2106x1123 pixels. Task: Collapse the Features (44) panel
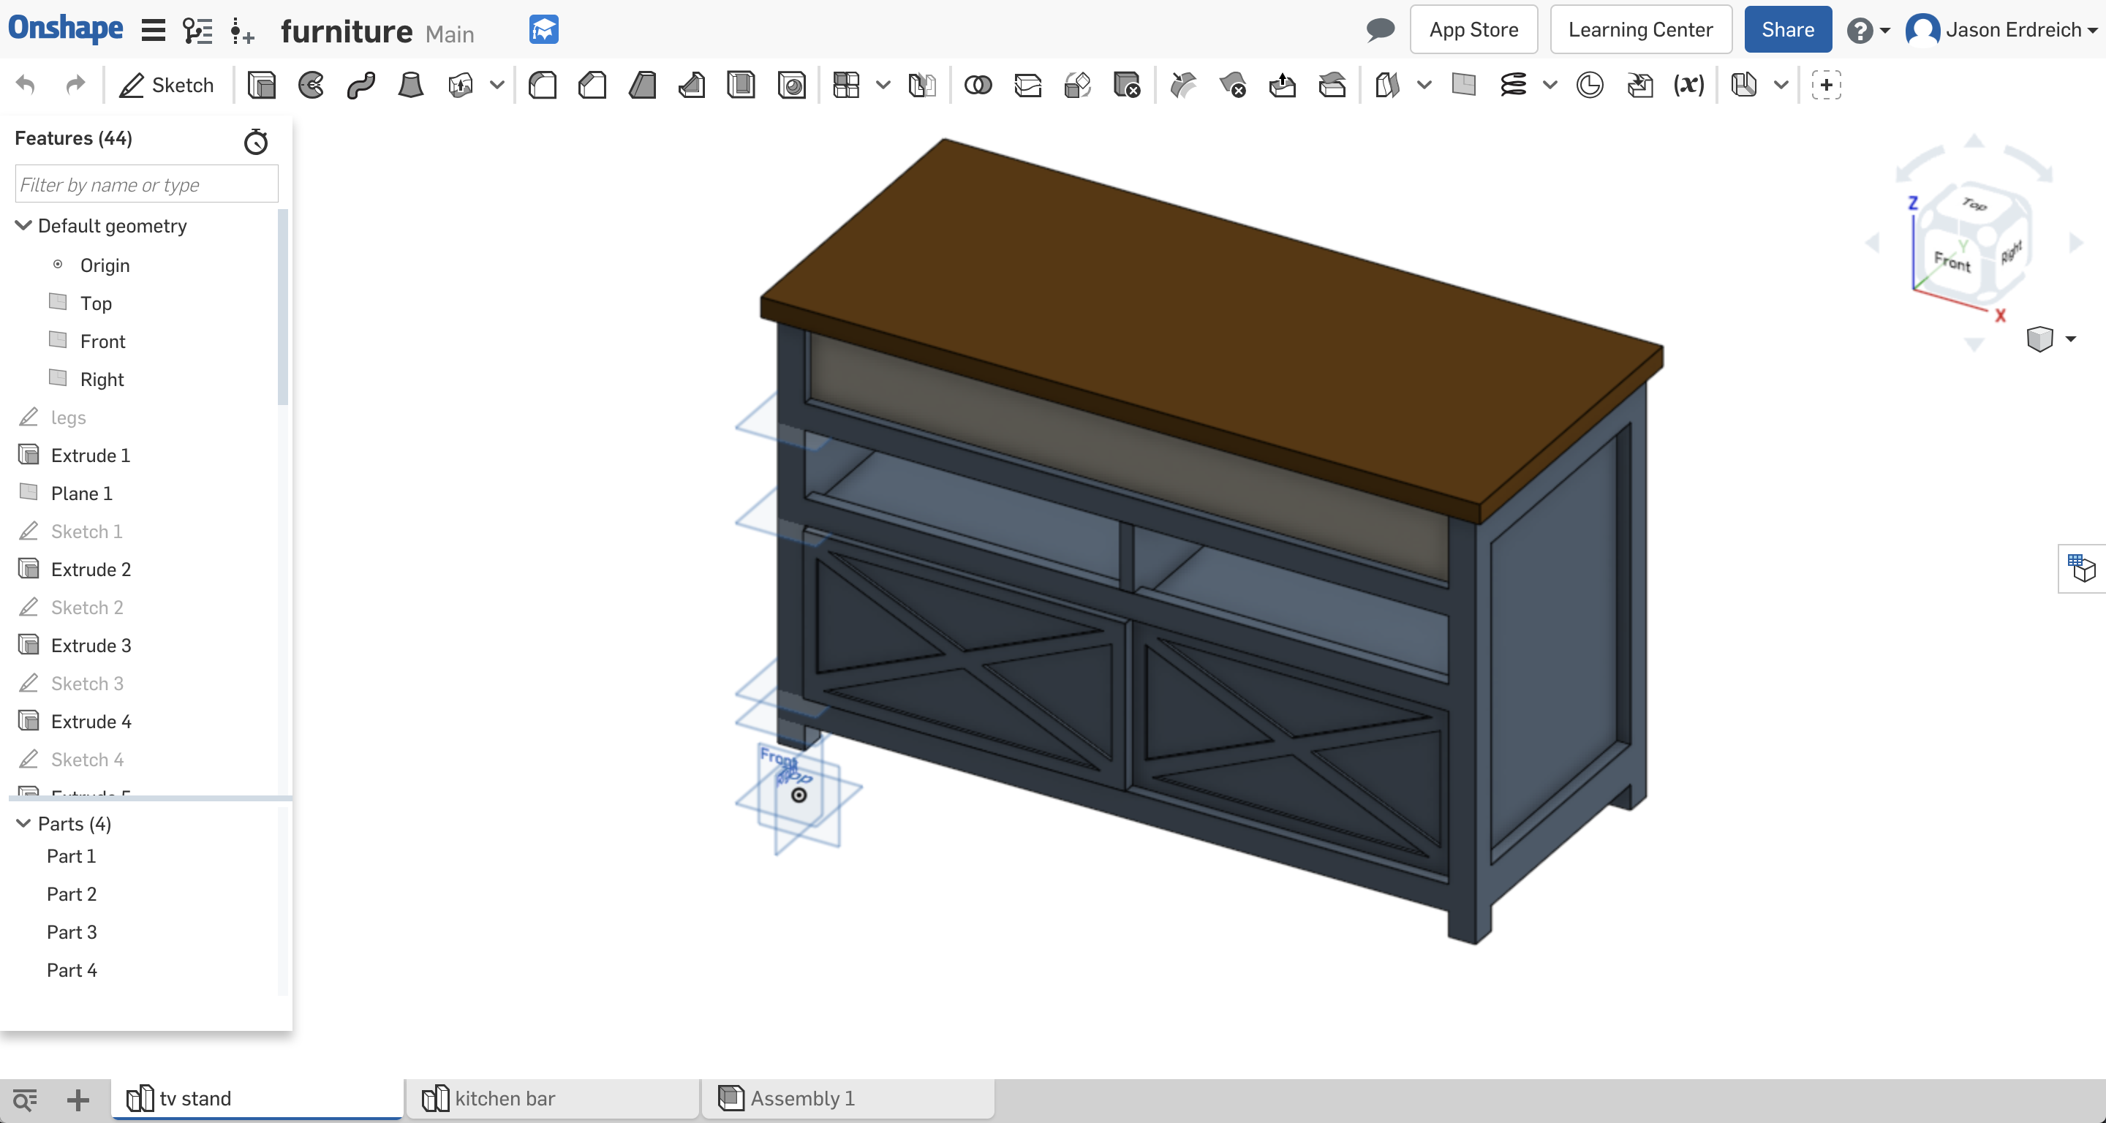click(x=74, y=138)
